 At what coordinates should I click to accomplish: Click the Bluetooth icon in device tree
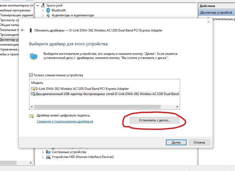pos(48,10)
